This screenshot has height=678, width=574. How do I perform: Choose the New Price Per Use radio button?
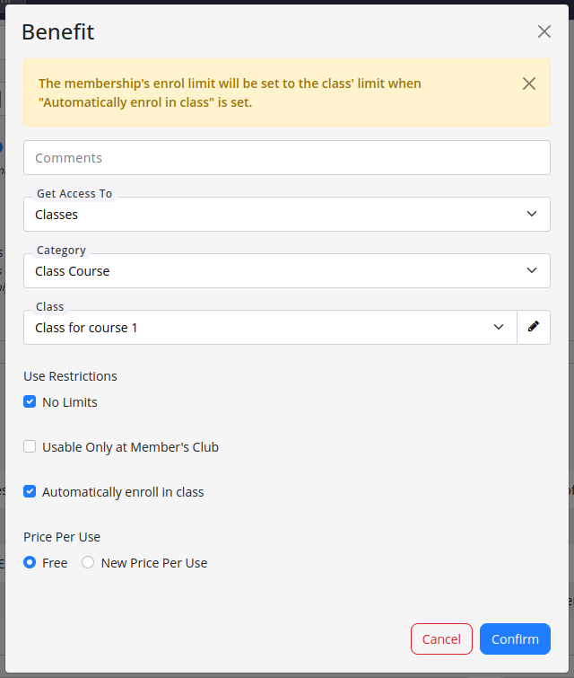[88, 563]
